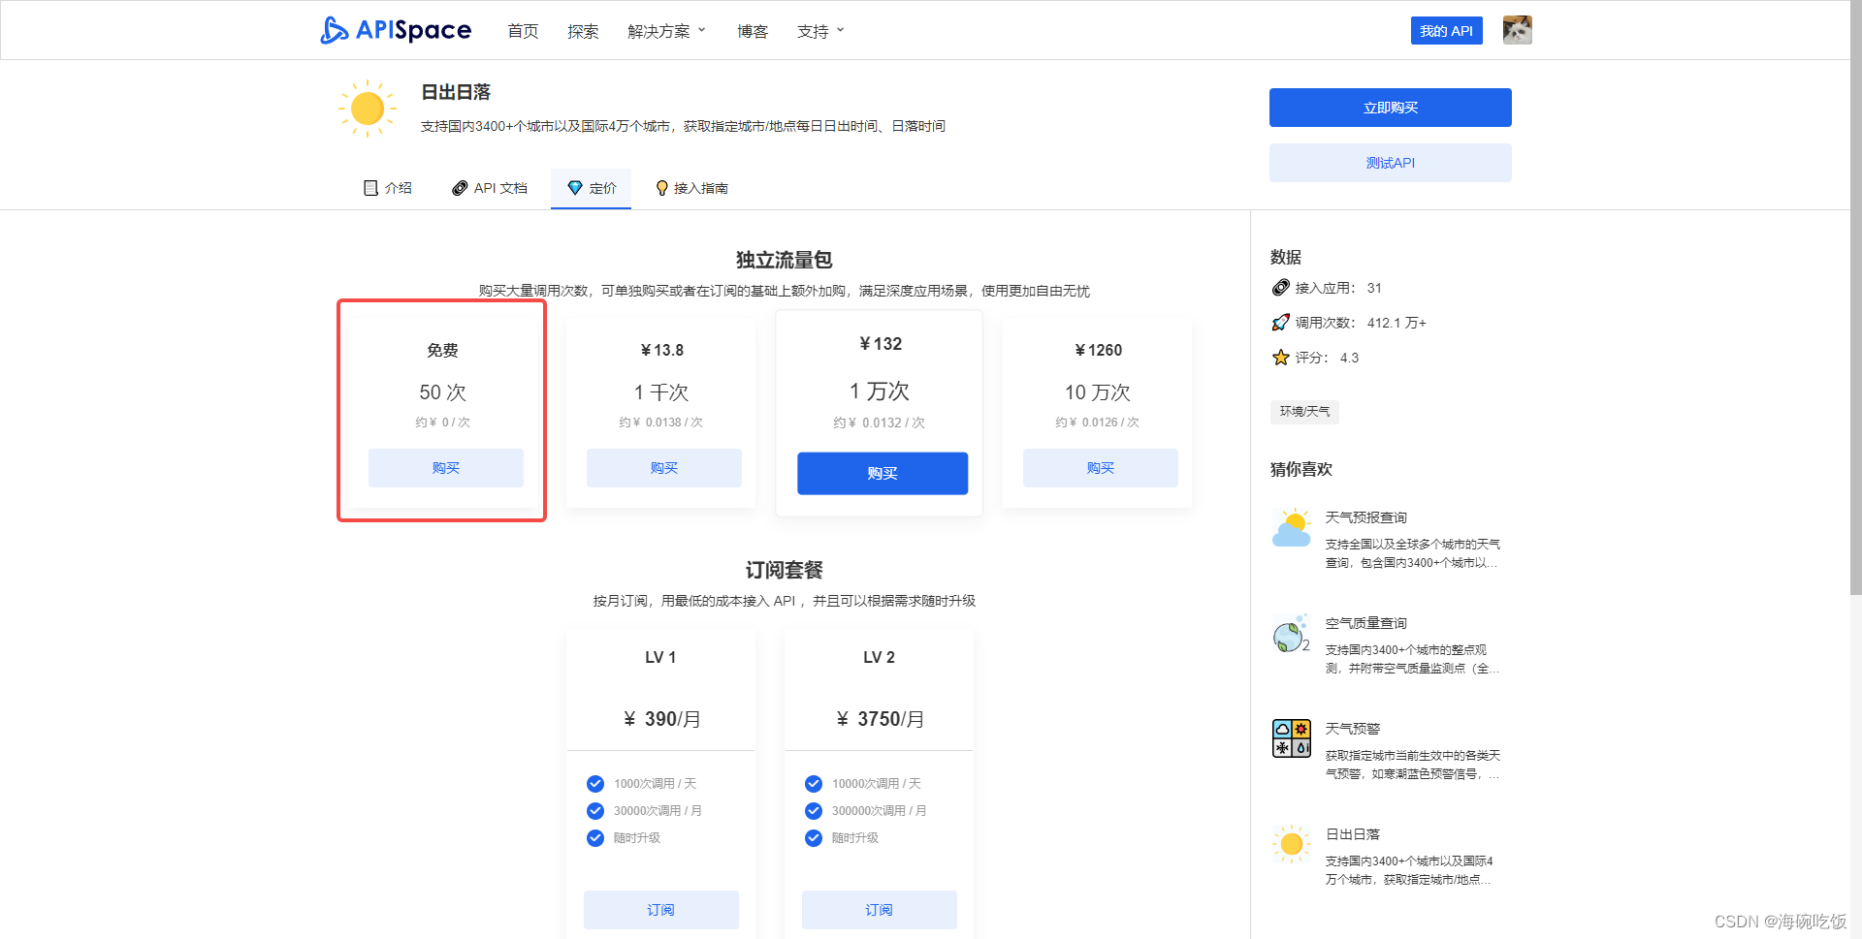Viewport: 1862px width, 939px height.
Task: Click the rocket icon next to 调用次数
Action: click(1281, 323)
